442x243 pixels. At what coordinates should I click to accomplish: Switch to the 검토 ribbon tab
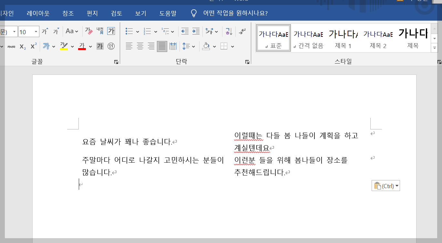[x=116, y=13]
